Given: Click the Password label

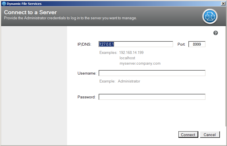Looking at the screenshot, I should click(x=86, y=97).
